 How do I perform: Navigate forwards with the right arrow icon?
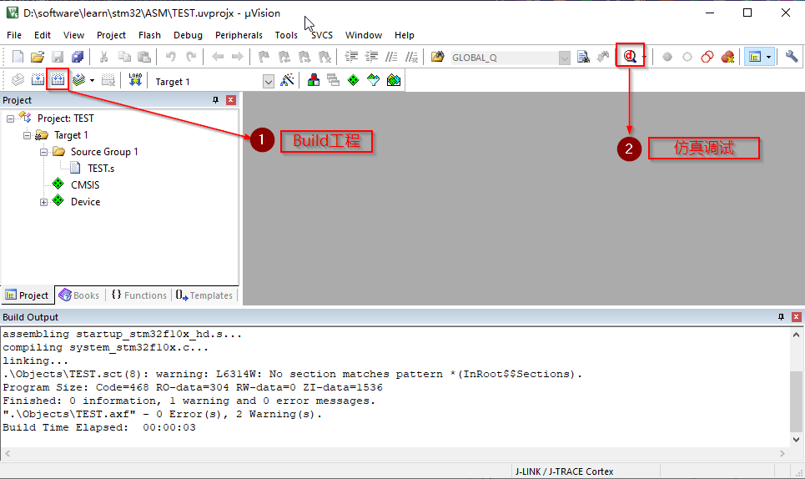237,57
